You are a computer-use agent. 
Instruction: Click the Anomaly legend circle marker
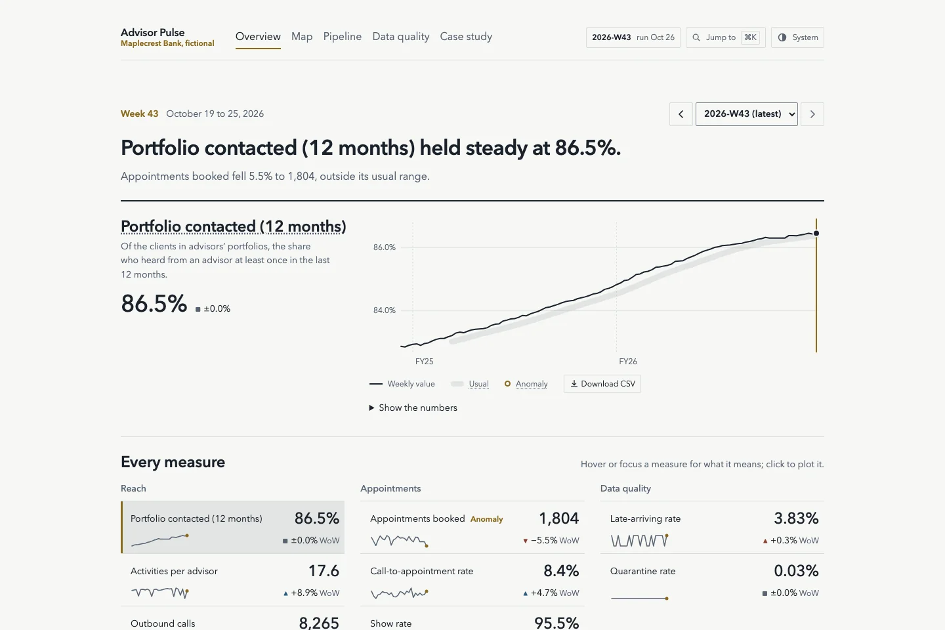[507, 384]
